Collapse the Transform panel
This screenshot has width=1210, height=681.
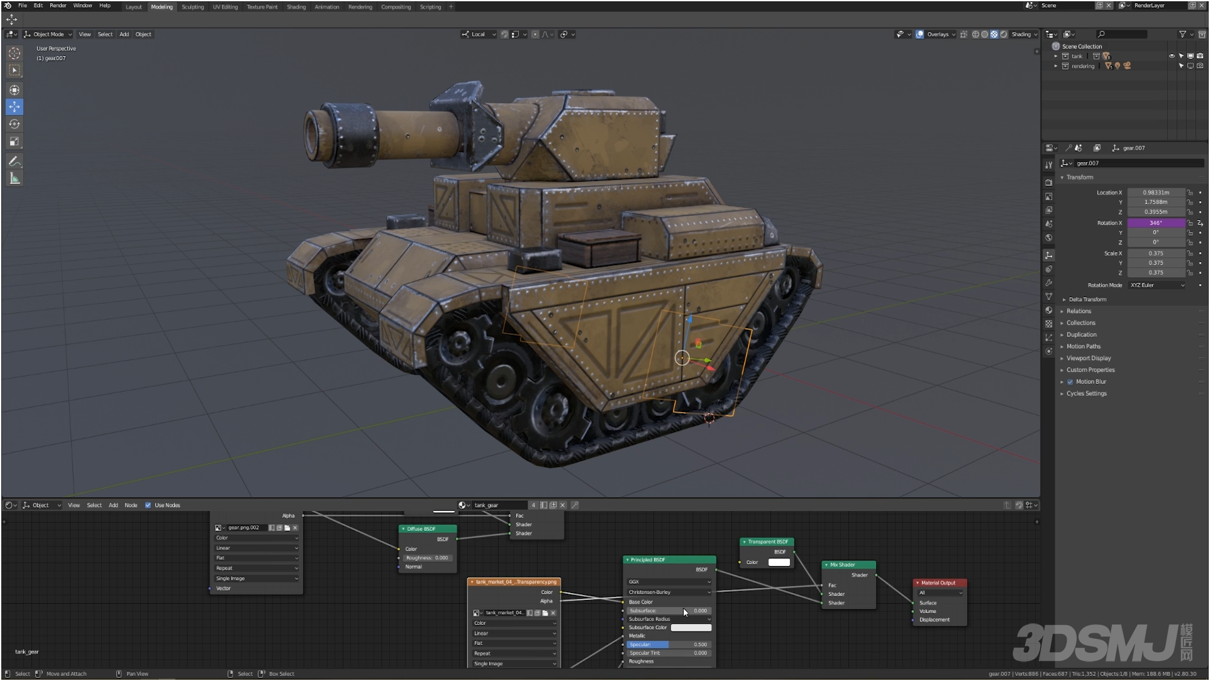[x=1079, y=178]
